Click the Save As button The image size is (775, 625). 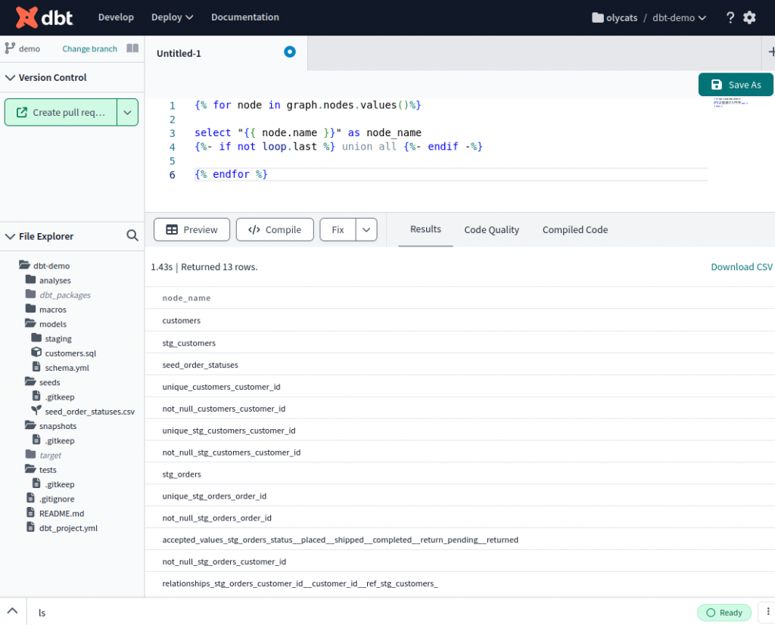736,85
